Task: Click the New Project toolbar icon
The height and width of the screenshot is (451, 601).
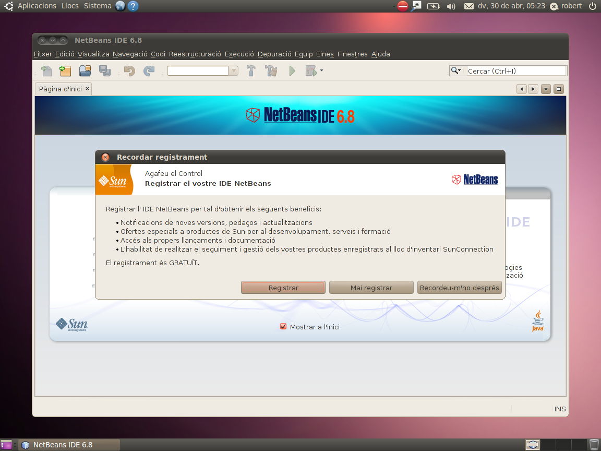Action: pyautogui.click(x=65, y=71)
